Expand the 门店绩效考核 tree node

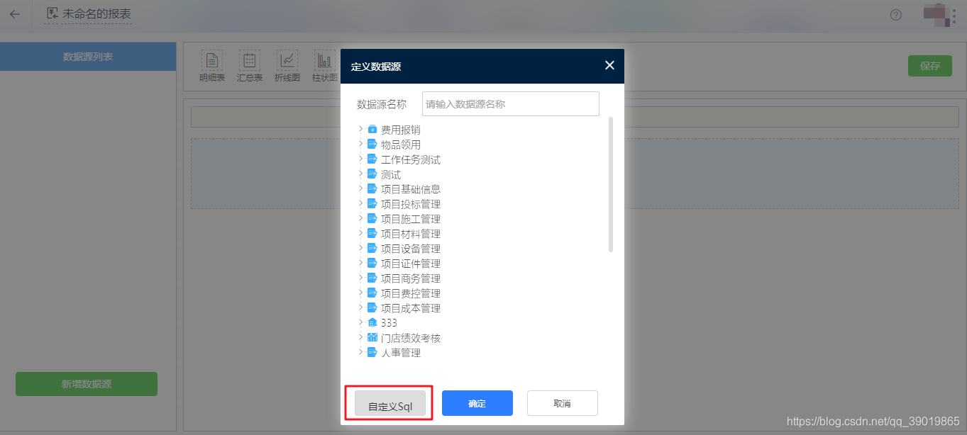360,337
